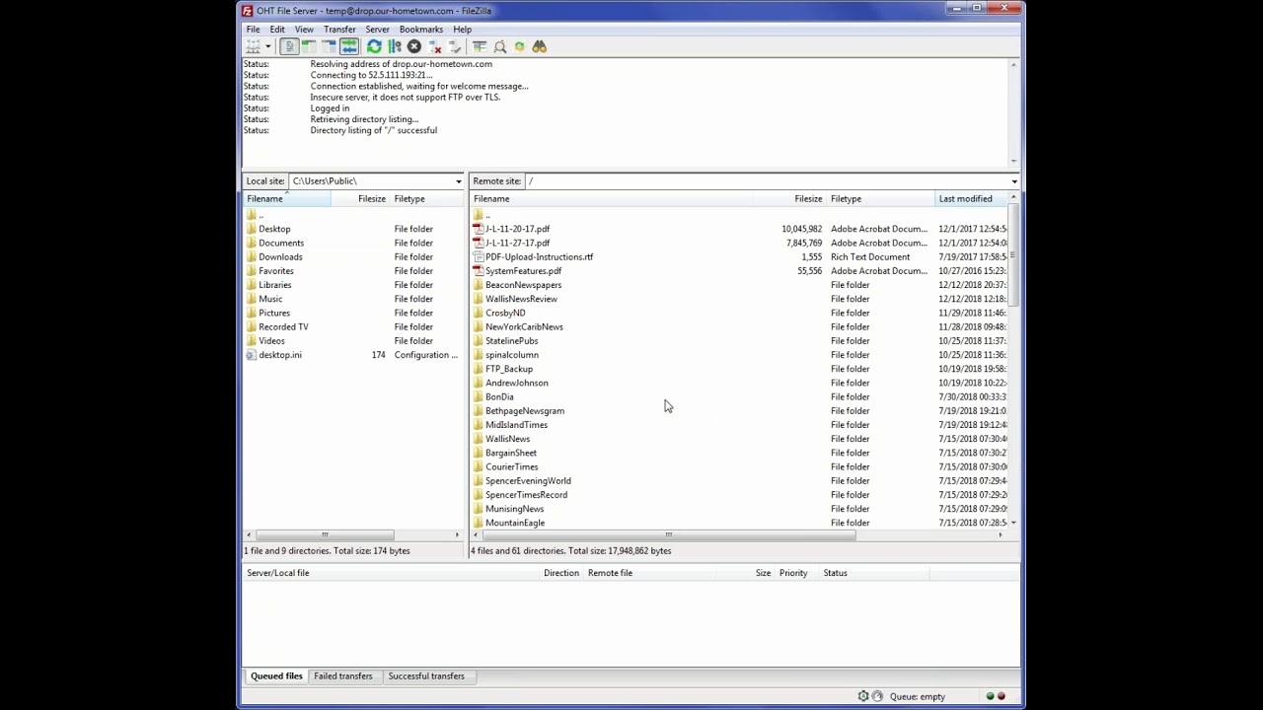Open the Site Manager icon

(253, 46)
